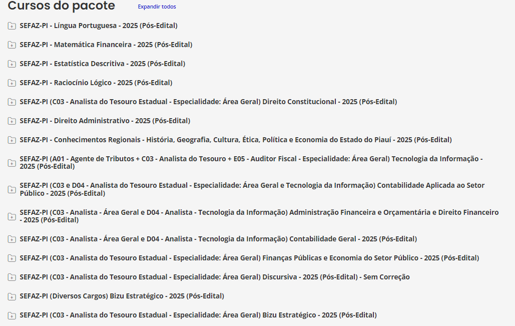Open the Bizu Estratégico (Diversos Cargos) folder icon

12,296
